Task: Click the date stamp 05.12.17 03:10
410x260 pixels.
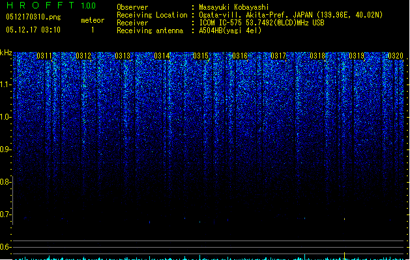Action: click(33, 30)
